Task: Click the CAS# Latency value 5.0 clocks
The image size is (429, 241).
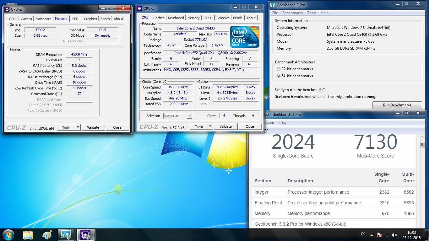Action: (x=79, y=66)
